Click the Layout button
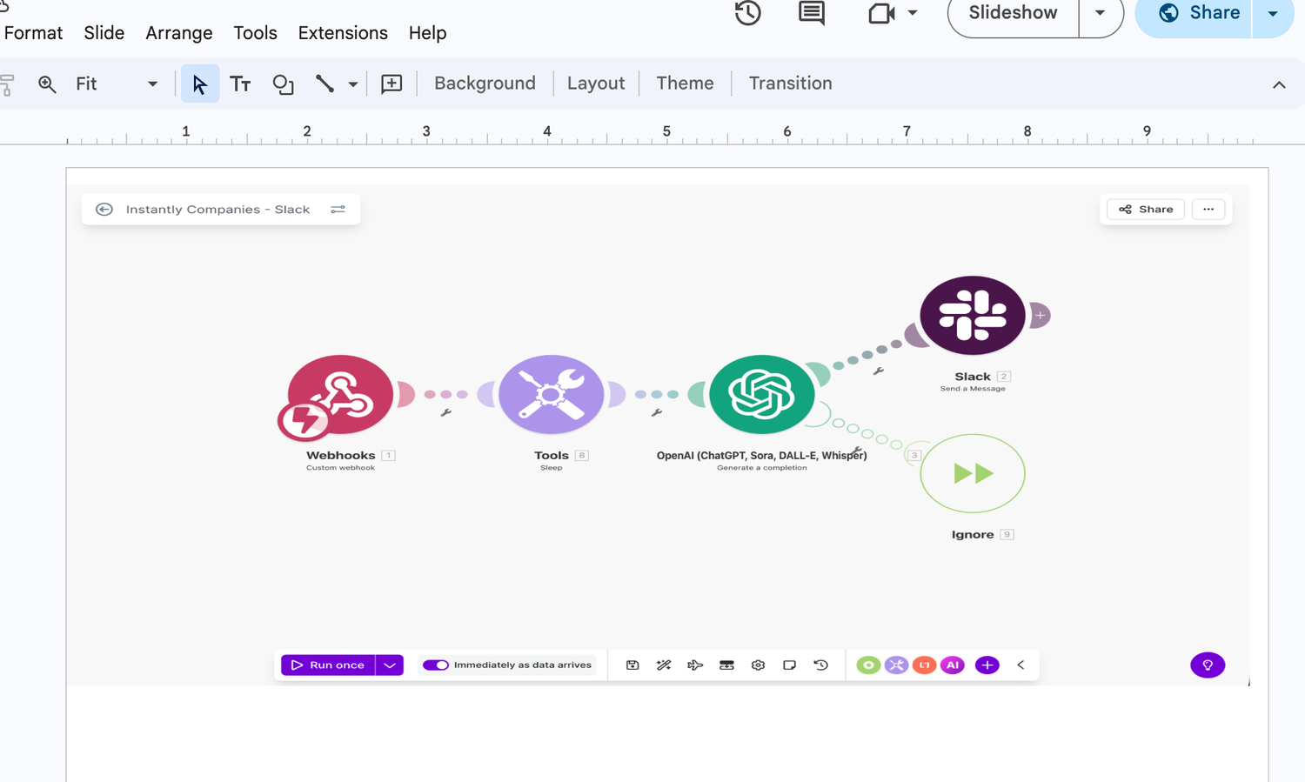 pos(596,84)
